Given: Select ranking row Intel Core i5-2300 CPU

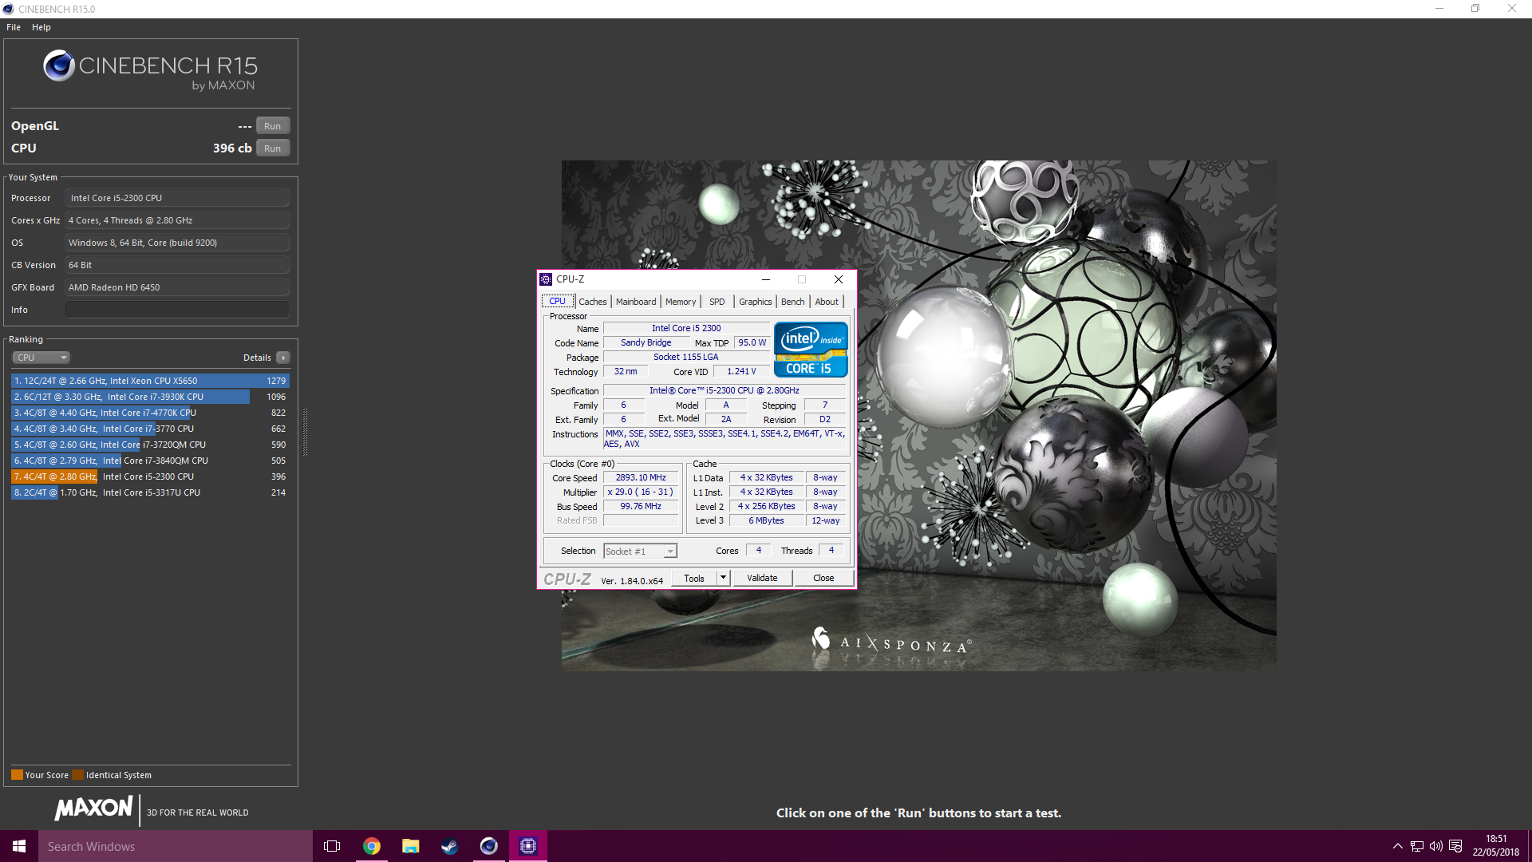Looking at the screenshot, I should (x=150, y=476).
